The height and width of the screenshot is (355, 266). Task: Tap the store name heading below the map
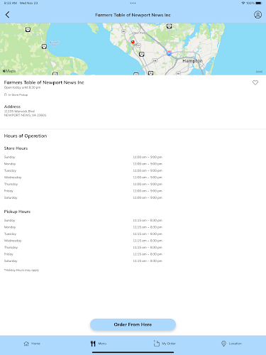coord(44,82)
